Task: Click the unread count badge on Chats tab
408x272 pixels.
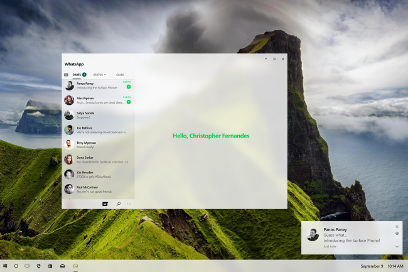Action: point(84,75)
